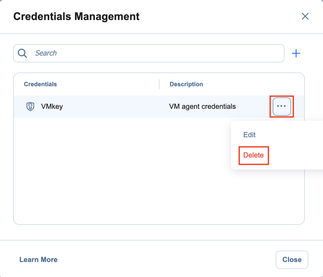The width and height of the screenshot is (323, 277).
Task: Select Delete from the VMkey options menu
Action: [x=253, y=155]
